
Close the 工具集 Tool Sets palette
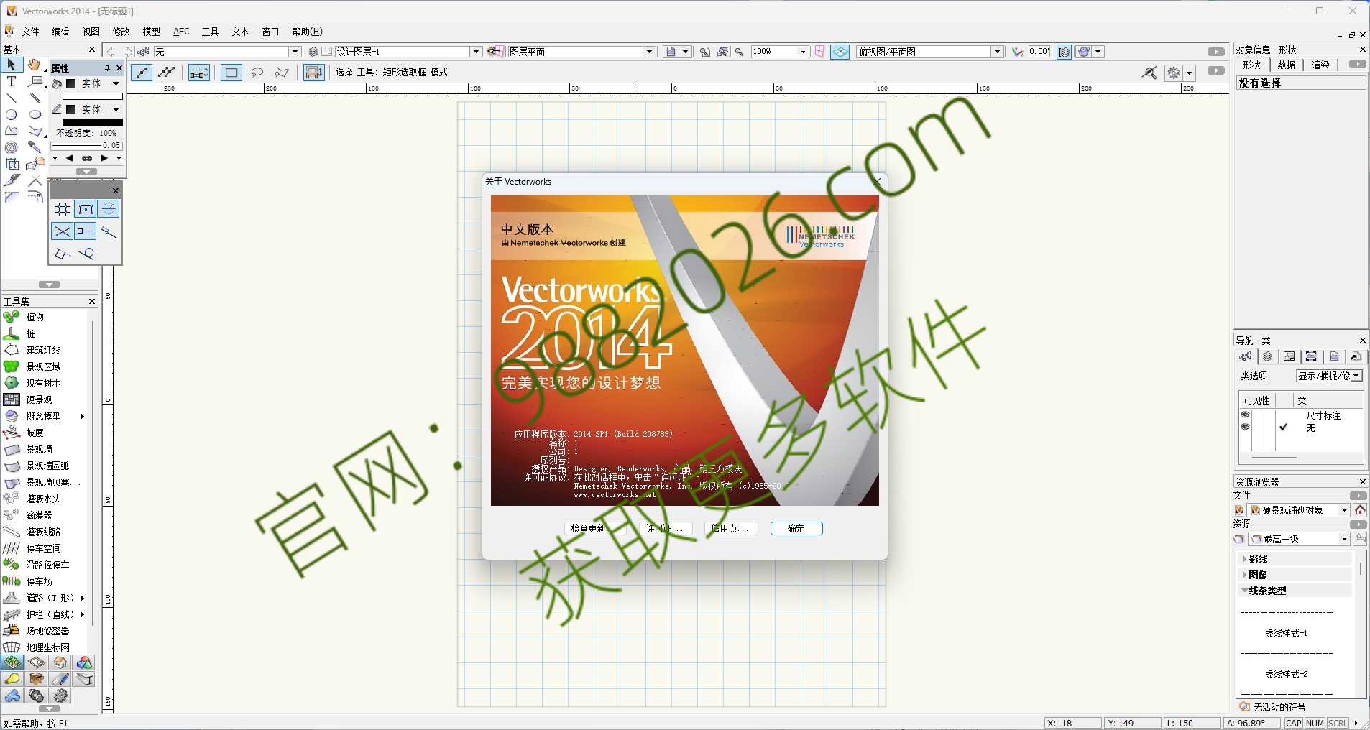click(x=92, y=302)
